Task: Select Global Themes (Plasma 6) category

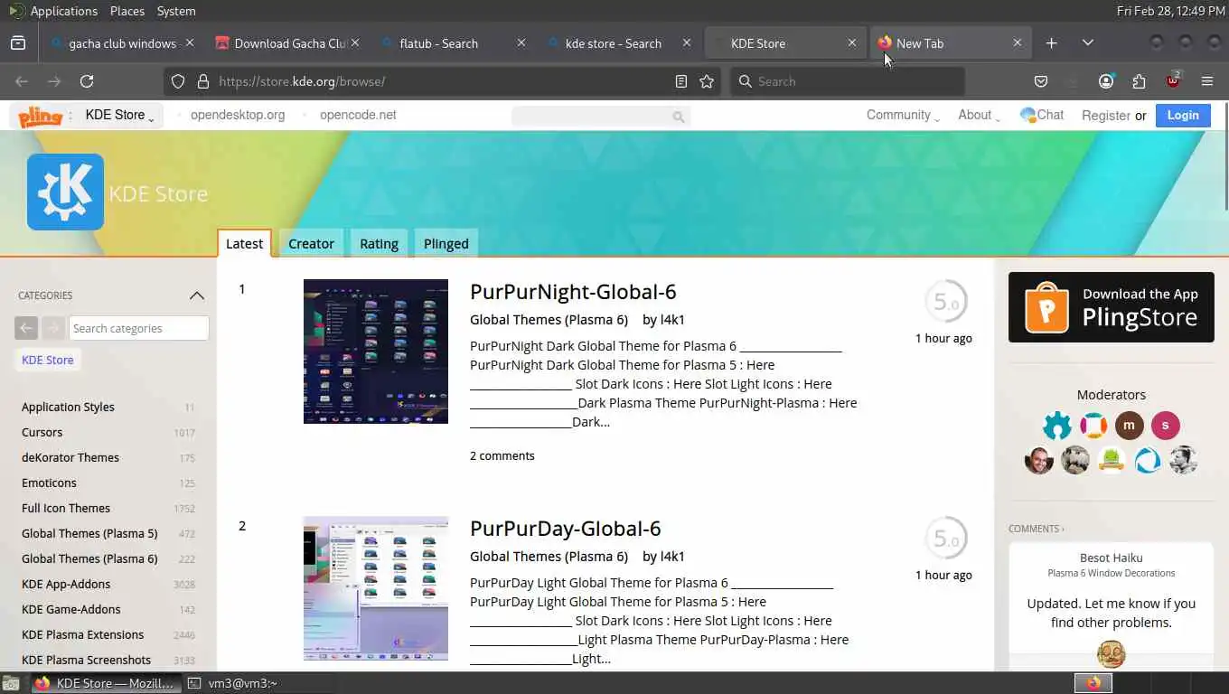Action: pyautogui.click(x=89, y=558)
